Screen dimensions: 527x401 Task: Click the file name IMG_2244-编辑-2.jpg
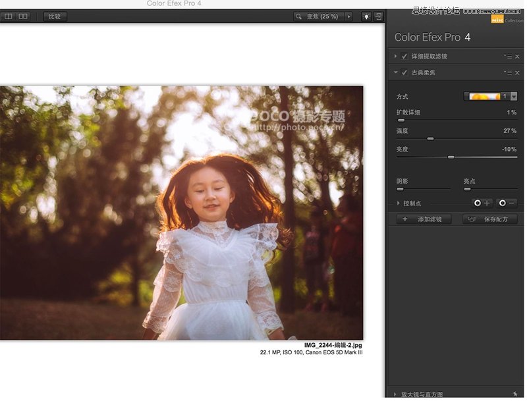(x=333, y=345)
